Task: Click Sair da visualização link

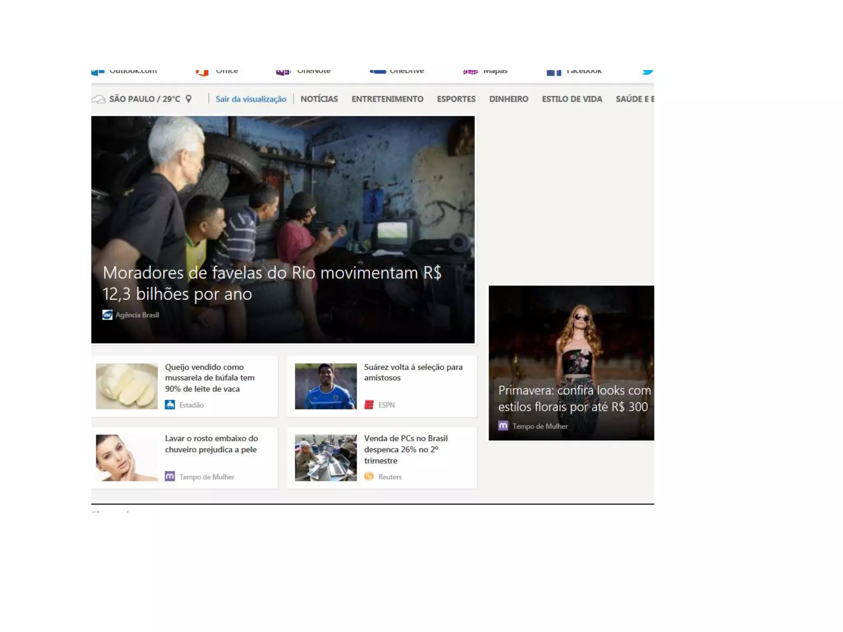Action: 251,99
